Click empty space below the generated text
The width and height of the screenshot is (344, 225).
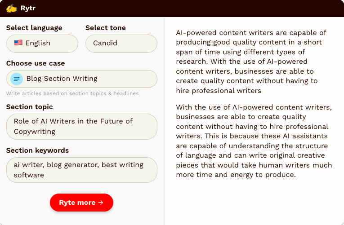tap(254, 202)
